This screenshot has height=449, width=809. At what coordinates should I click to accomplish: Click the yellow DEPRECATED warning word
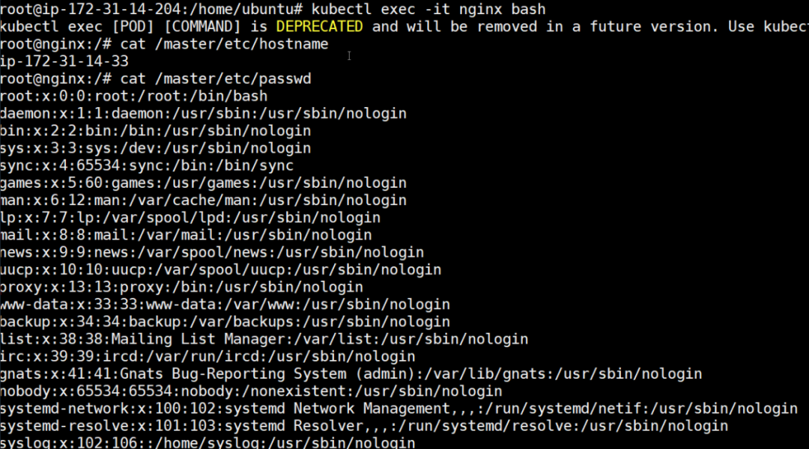[x=319, y=27]
